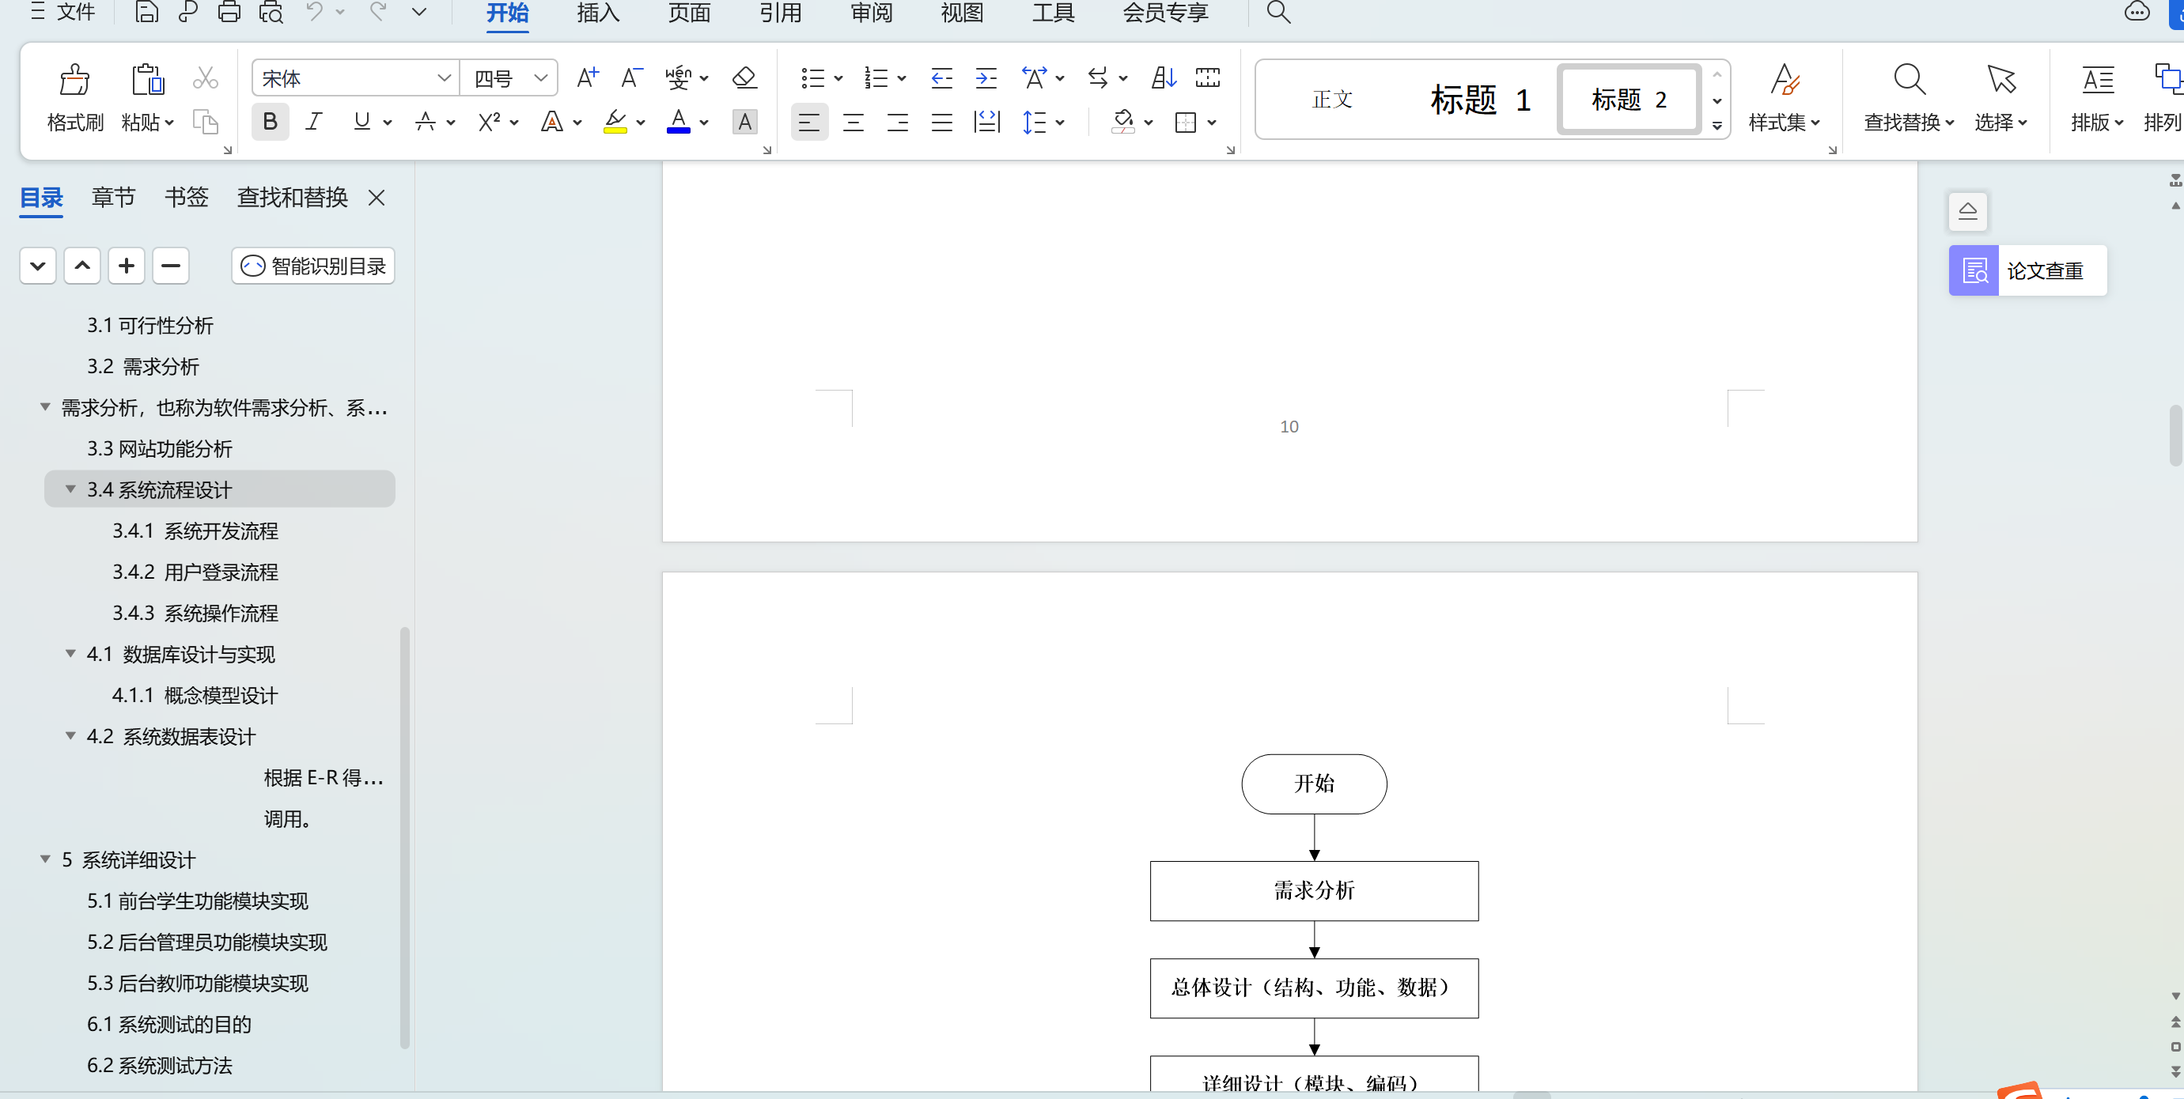Toggle bold formatting

[x=271, y=122]
